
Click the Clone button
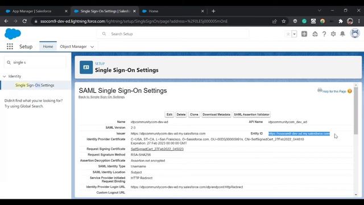[x=194, y=114]
